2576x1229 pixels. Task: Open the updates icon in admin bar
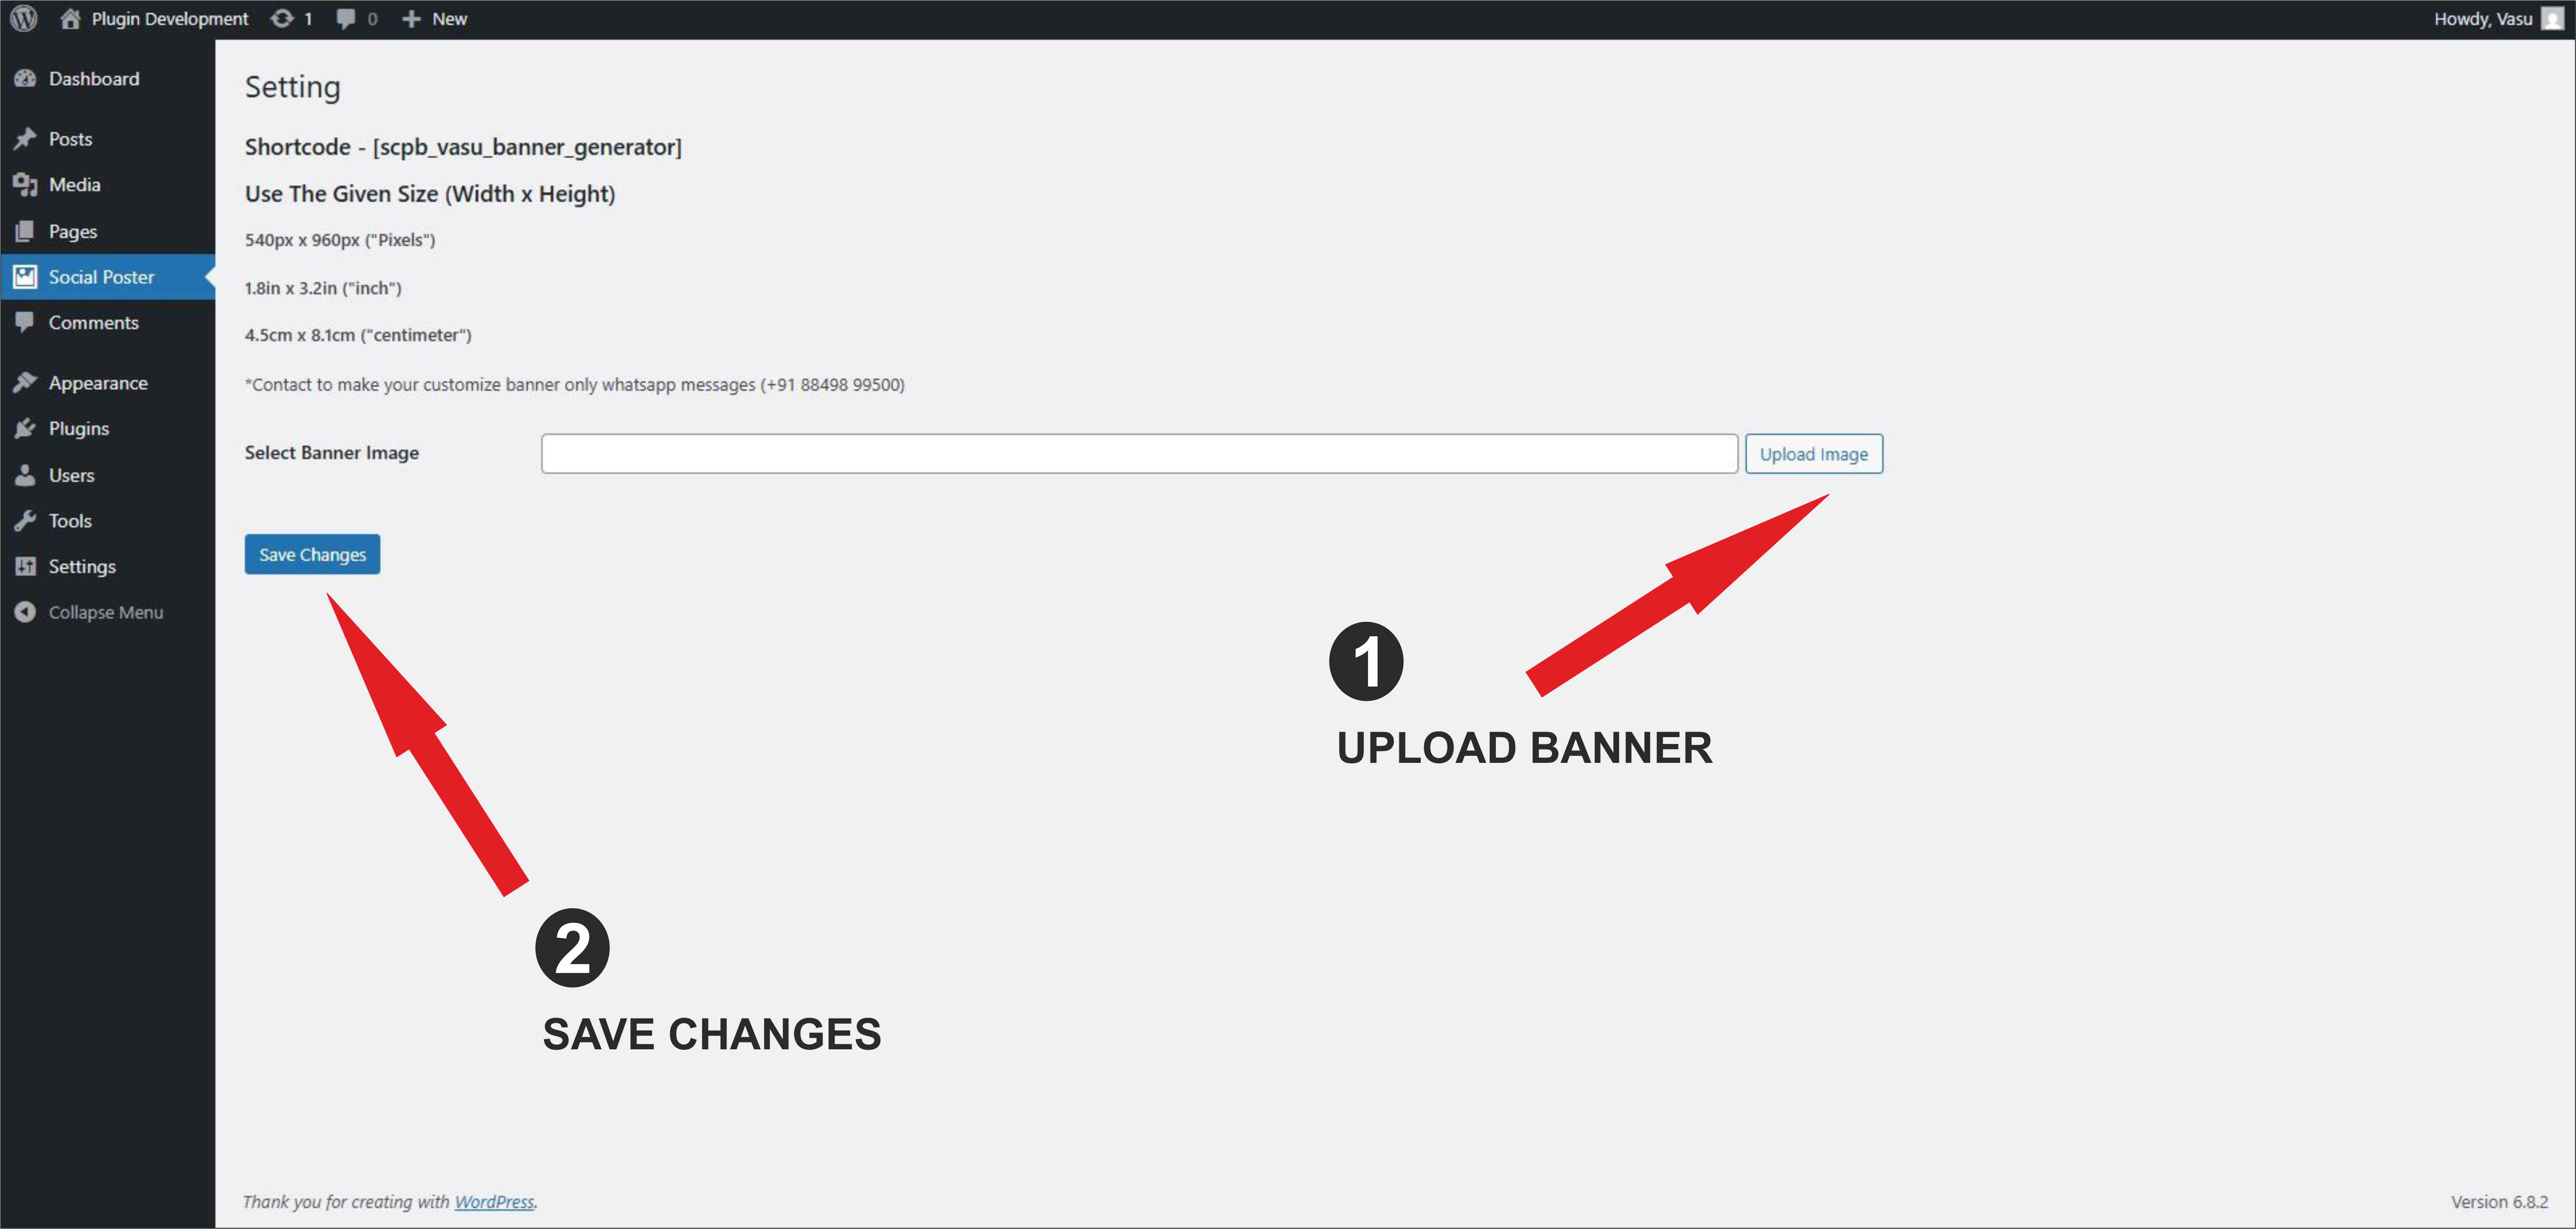(283, 19)
